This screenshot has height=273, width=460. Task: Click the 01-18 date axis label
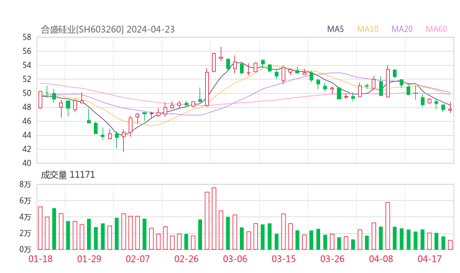click(40, 259)
